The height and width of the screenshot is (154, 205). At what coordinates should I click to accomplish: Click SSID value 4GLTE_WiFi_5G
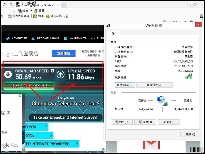(x=183, y=61)
